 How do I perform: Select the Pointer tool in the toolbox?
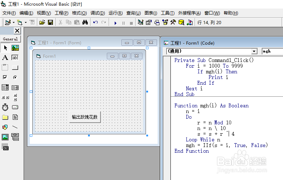pos(5,48)
